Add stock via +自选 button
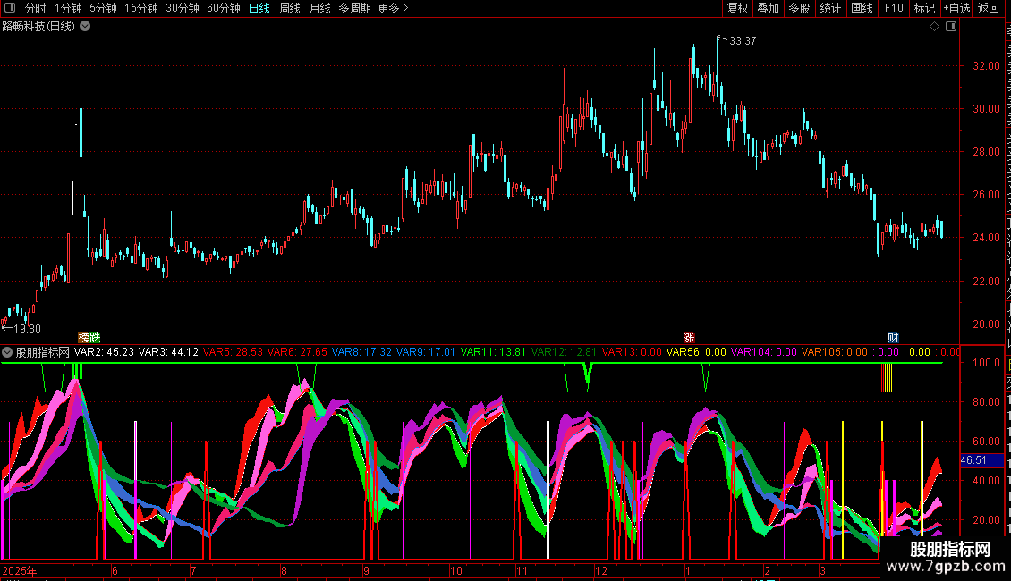The width and height of the screenshot is (1011, 581). coord(956,8)
